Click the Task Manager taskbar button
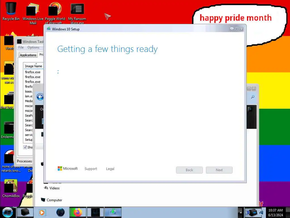 [x=95, y=212]
